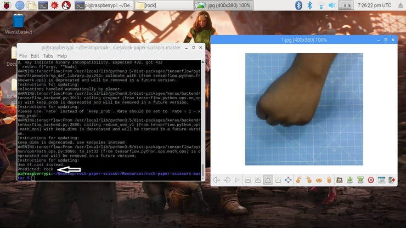Screen dimensions: 406x228
Task: Close the terminal window
Action: [x=200, y=48]
